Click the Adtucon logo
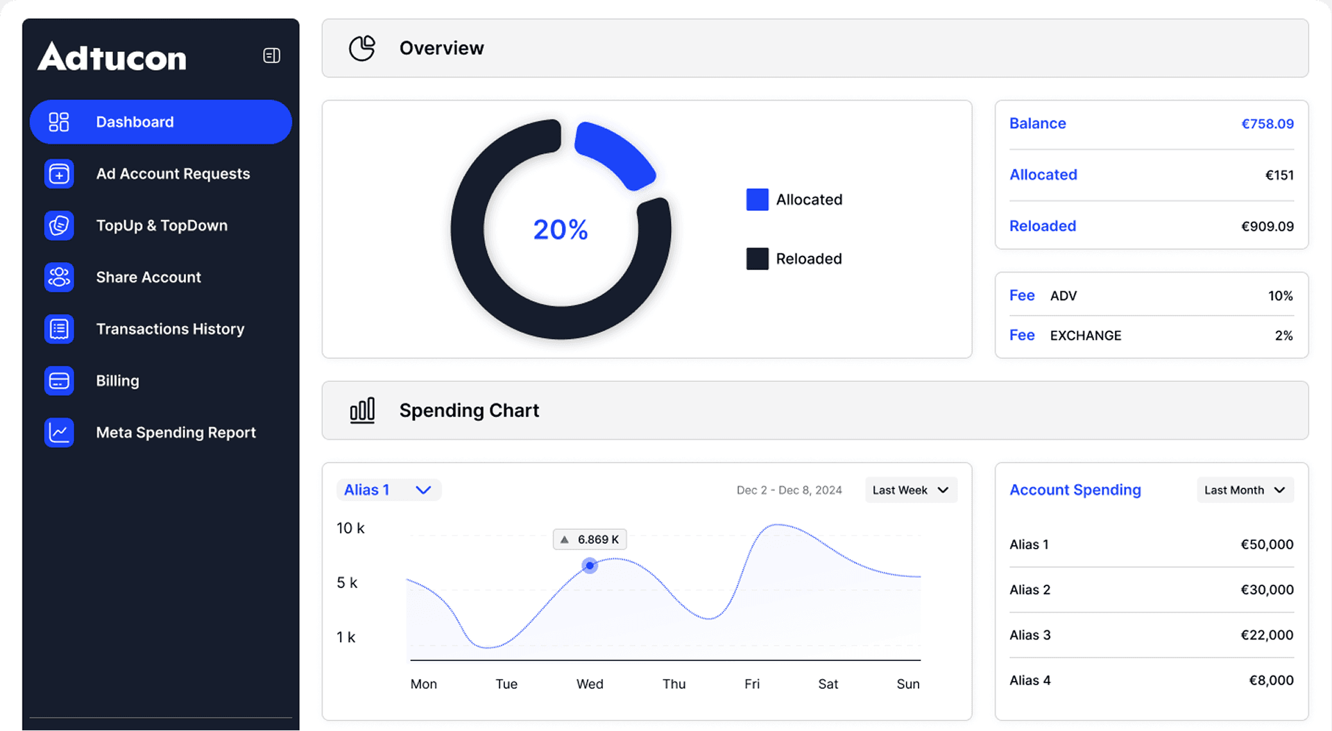This screenshot has width=1332, height=731. coord(112,56)
